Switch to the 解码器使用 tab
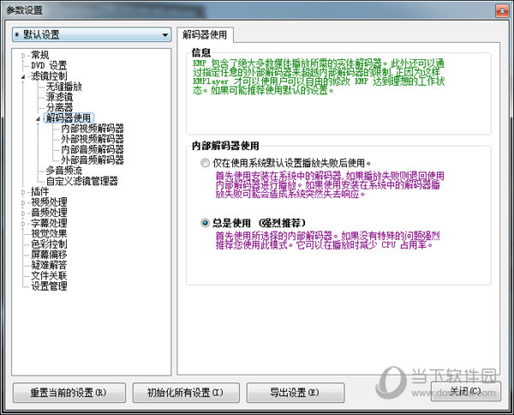 206,35
